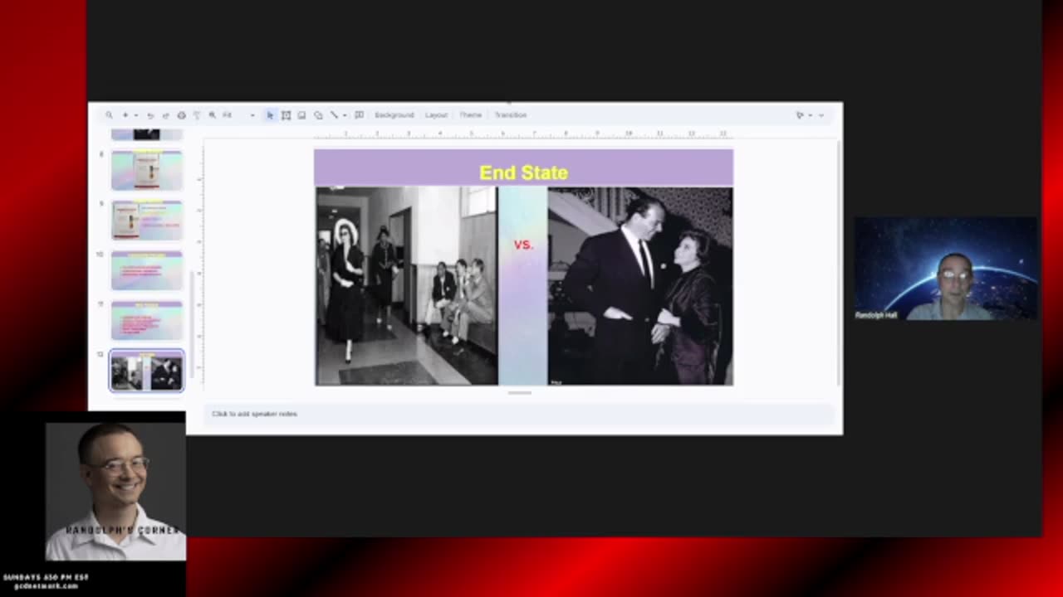Click the filmstrip scrollbar
1063x597 pixels.
[191, 323]
